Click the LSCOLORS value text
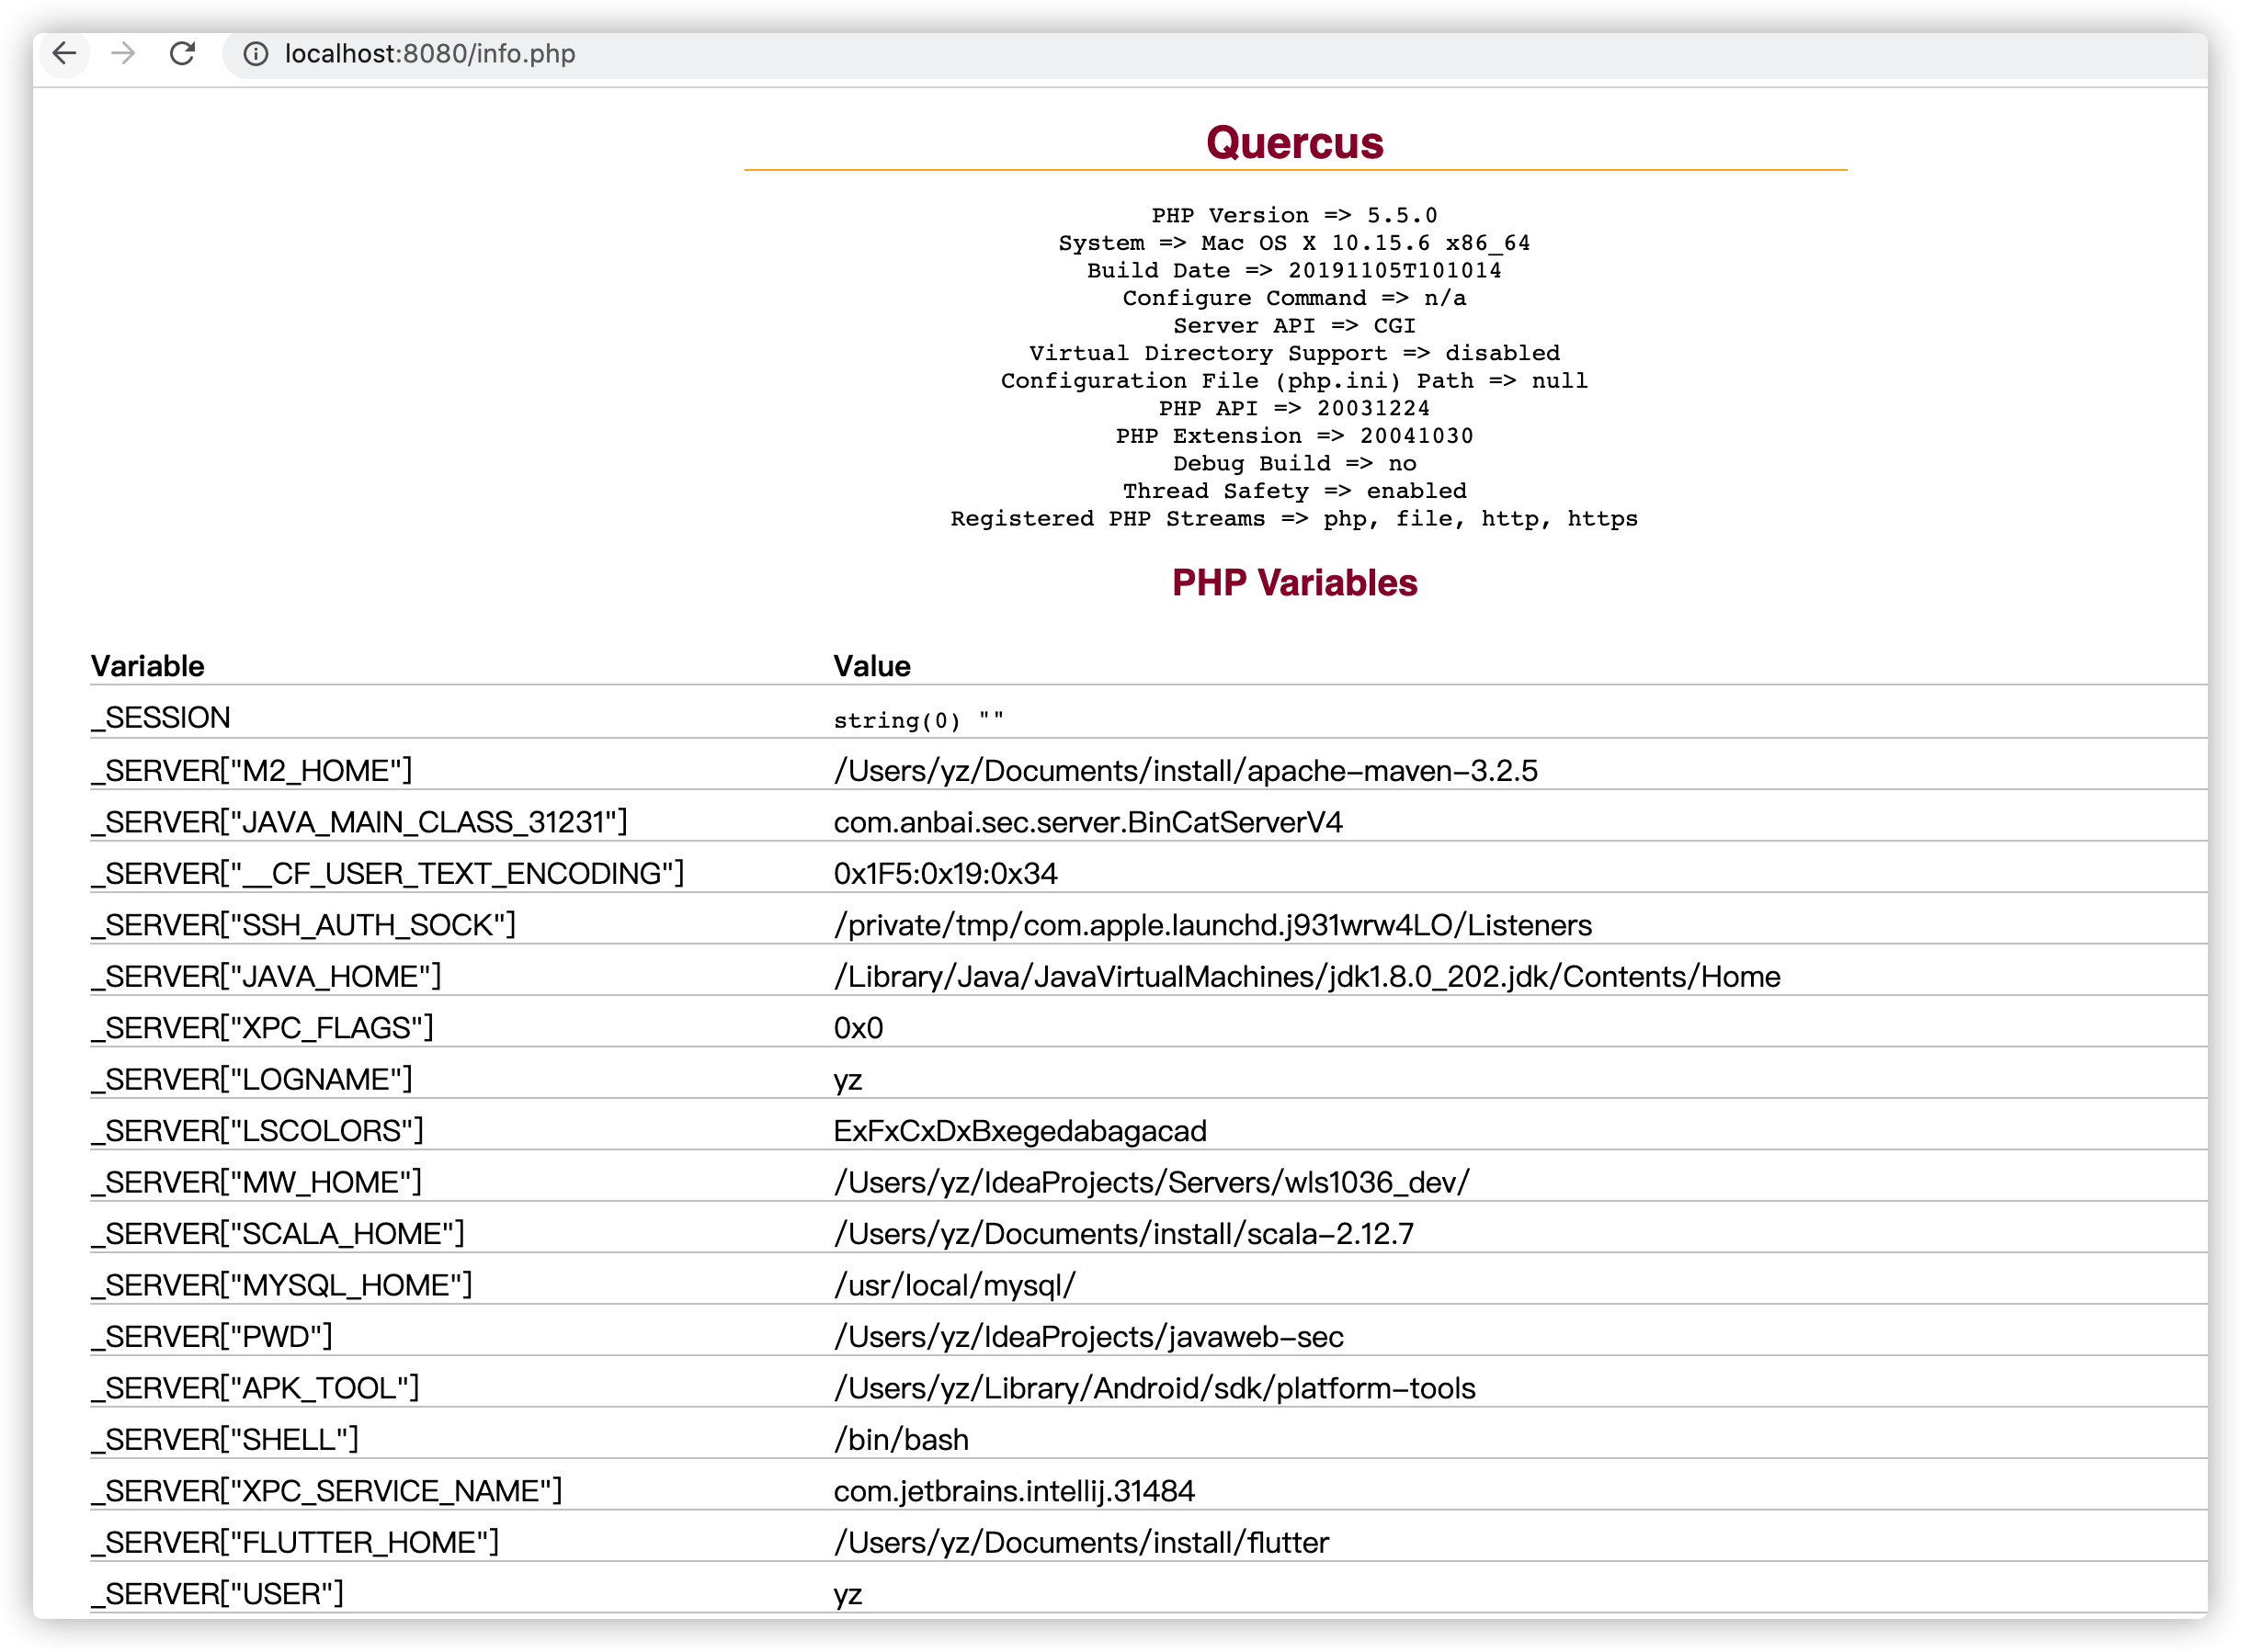Viewport: 2241px width, 1652px height. pyautogui.click(x=1019, y=1131)
